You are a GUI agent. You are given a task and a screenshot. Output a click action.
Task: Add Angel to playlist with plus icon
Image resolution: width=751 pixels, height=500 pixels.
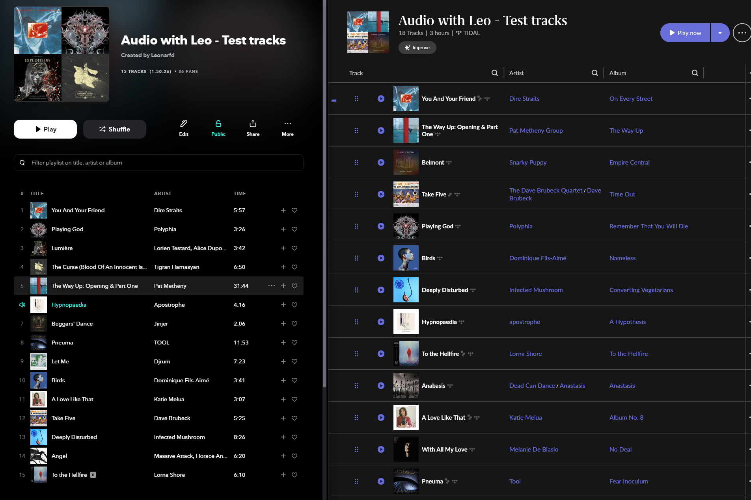click(x=283, y=456)
